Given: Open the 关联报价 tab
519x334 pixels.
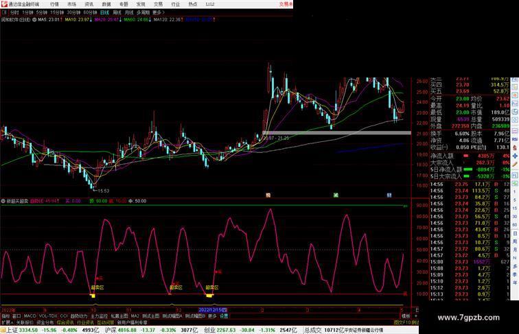Looking at the screenshot, I should (25, 322).
